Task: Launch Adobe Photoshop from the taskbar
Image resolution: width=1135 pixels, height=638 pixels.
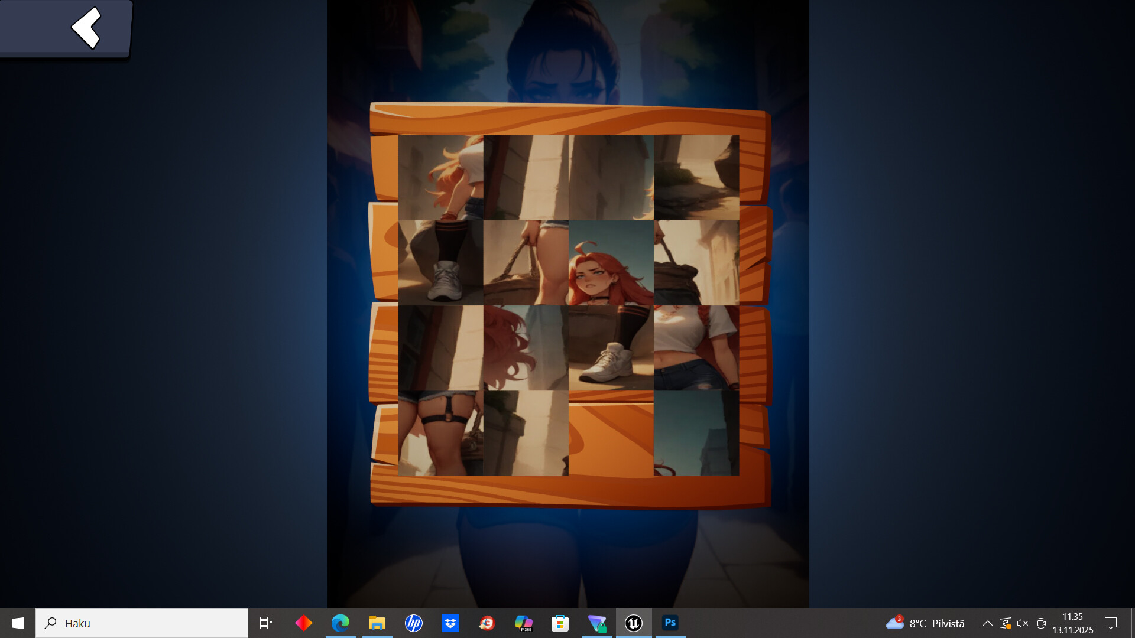Action: pos(670,623)
